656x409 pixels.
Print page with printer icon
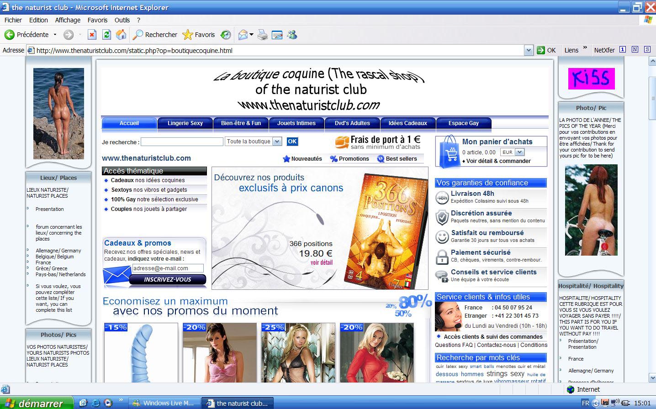tap(263, 35)
